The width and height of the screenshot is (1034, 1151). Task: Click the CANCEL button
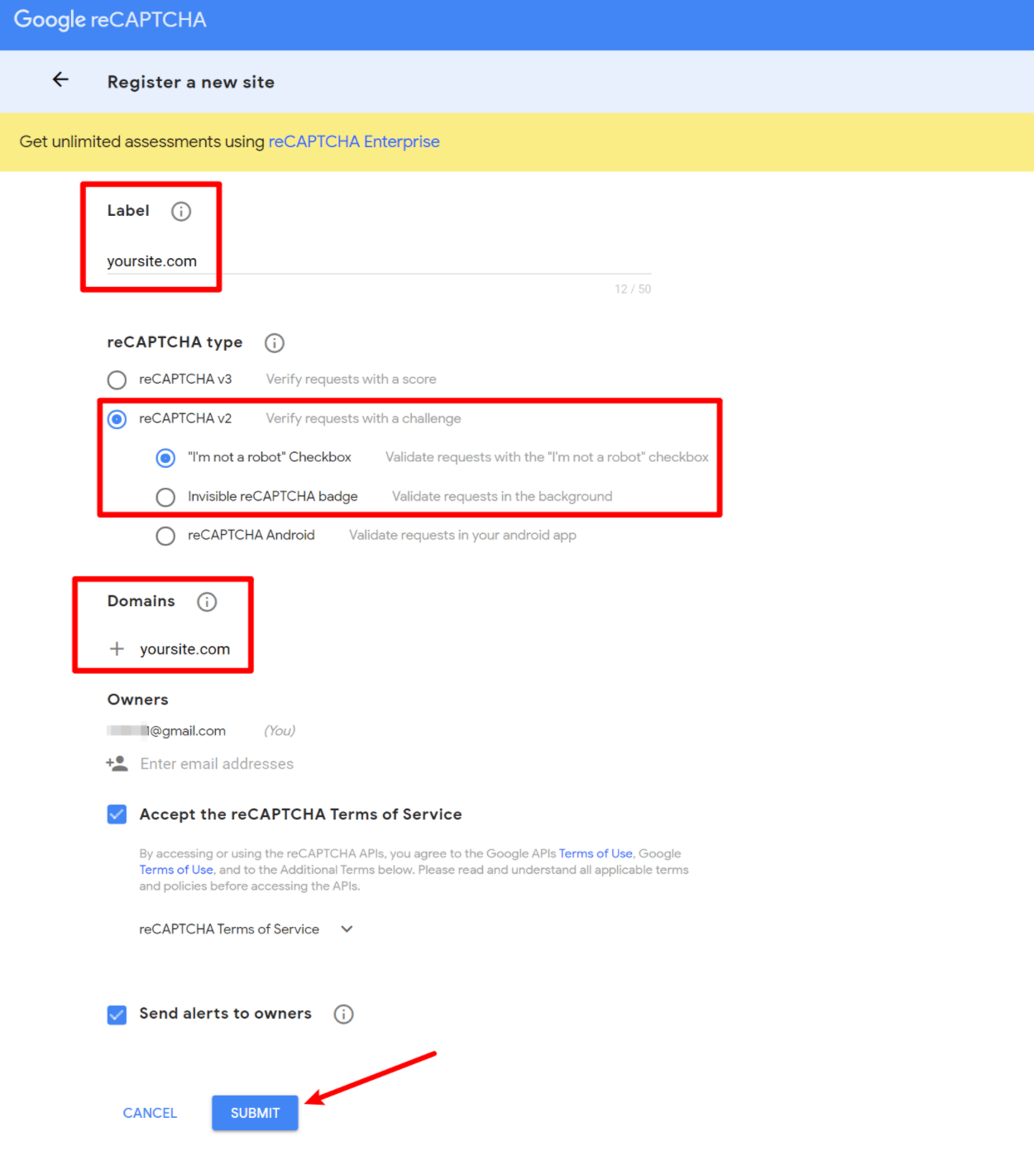pos(150,1113)
